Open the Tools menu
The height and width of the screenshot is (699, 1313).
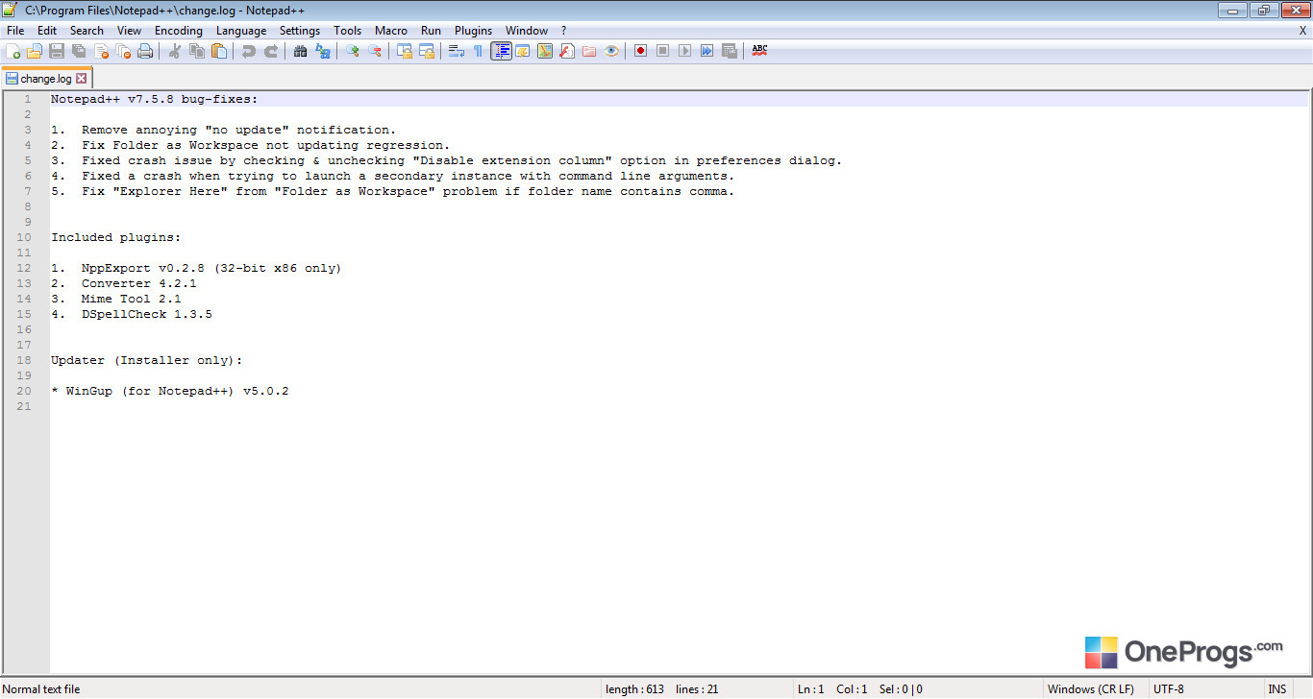point(348,31)
